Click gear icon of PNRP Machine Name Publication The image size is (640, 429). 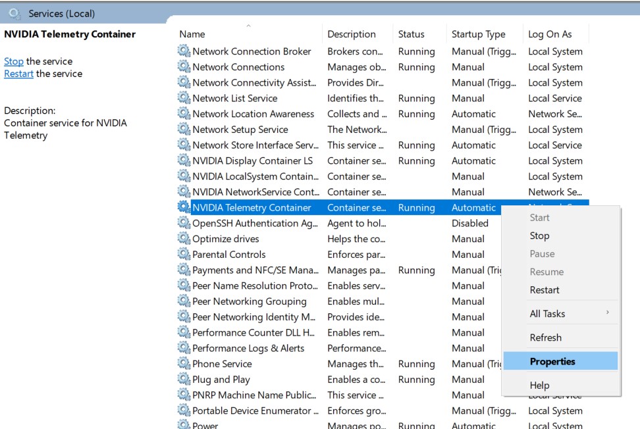[x=184, y=395]
